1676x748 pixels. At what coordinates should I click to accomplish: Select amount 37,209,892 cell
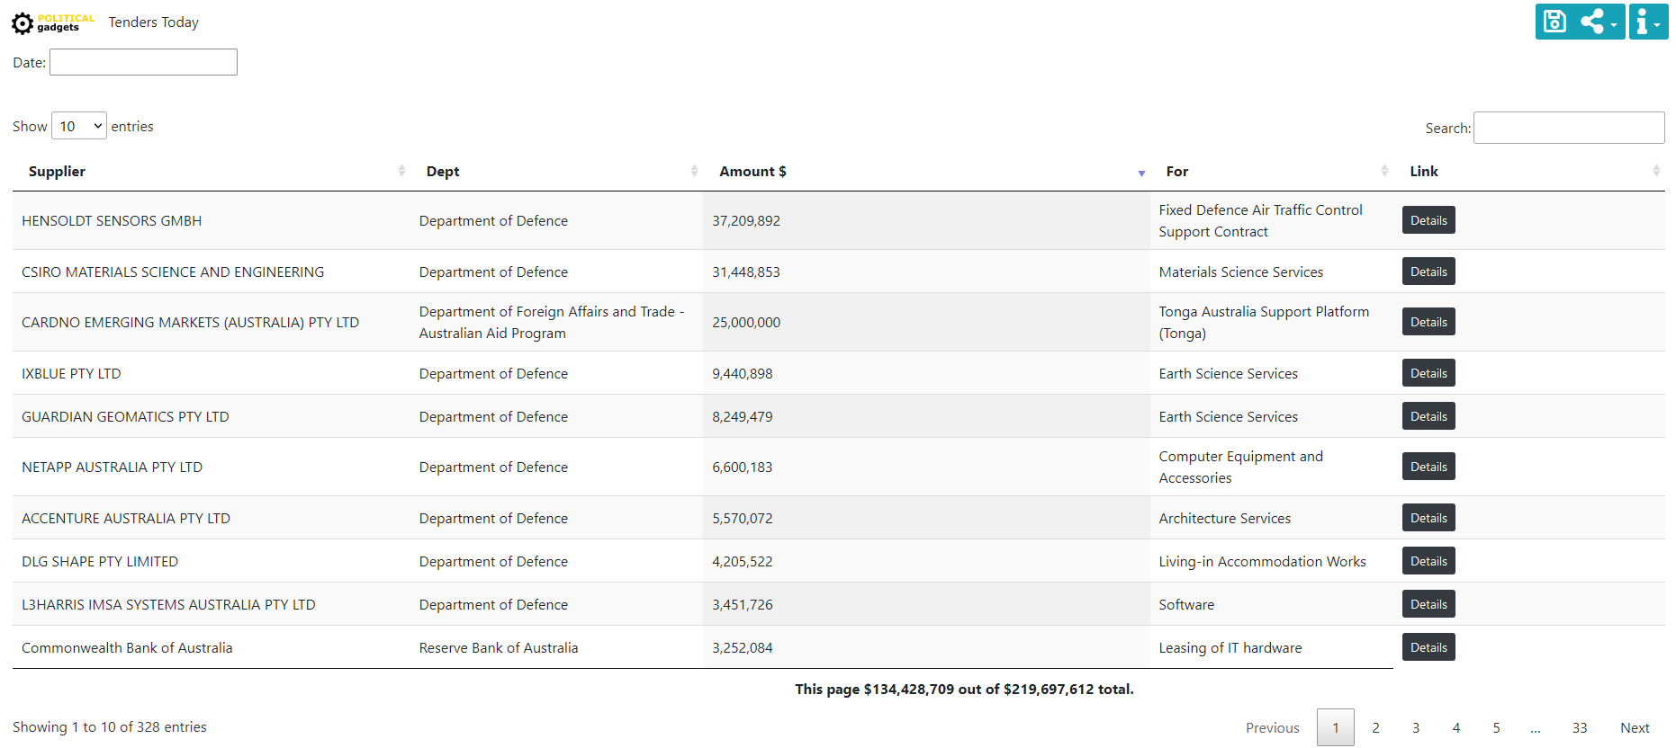[x=926, y=220]
